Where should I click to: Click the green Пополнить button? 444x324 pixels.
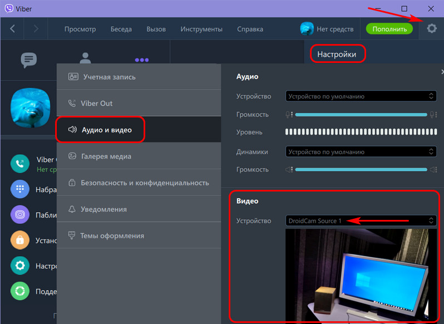pyautogui.click(x=389, y=29)
